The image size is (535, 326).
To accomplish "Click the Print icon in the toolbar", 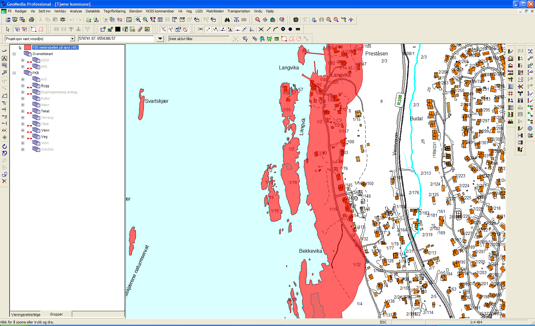I will coord(31,20).
